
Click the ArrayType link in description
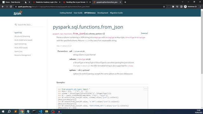[x=141, y=37]
